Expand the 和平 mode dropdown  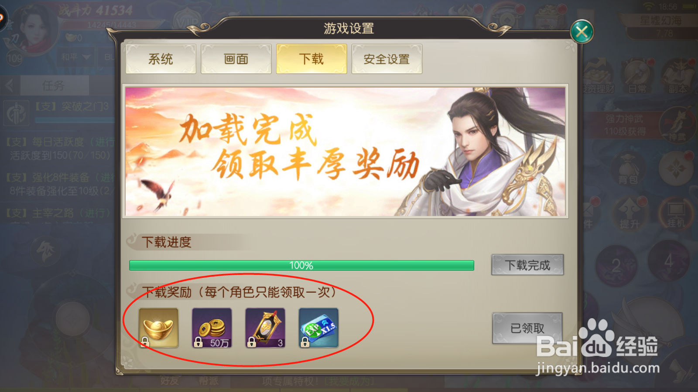coord(76,57)
